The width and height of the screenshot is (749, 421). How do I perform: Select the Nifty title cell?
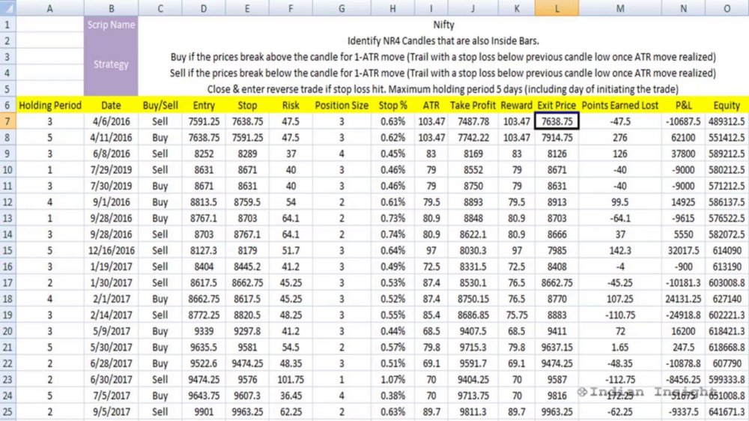(x=443, y=25)
